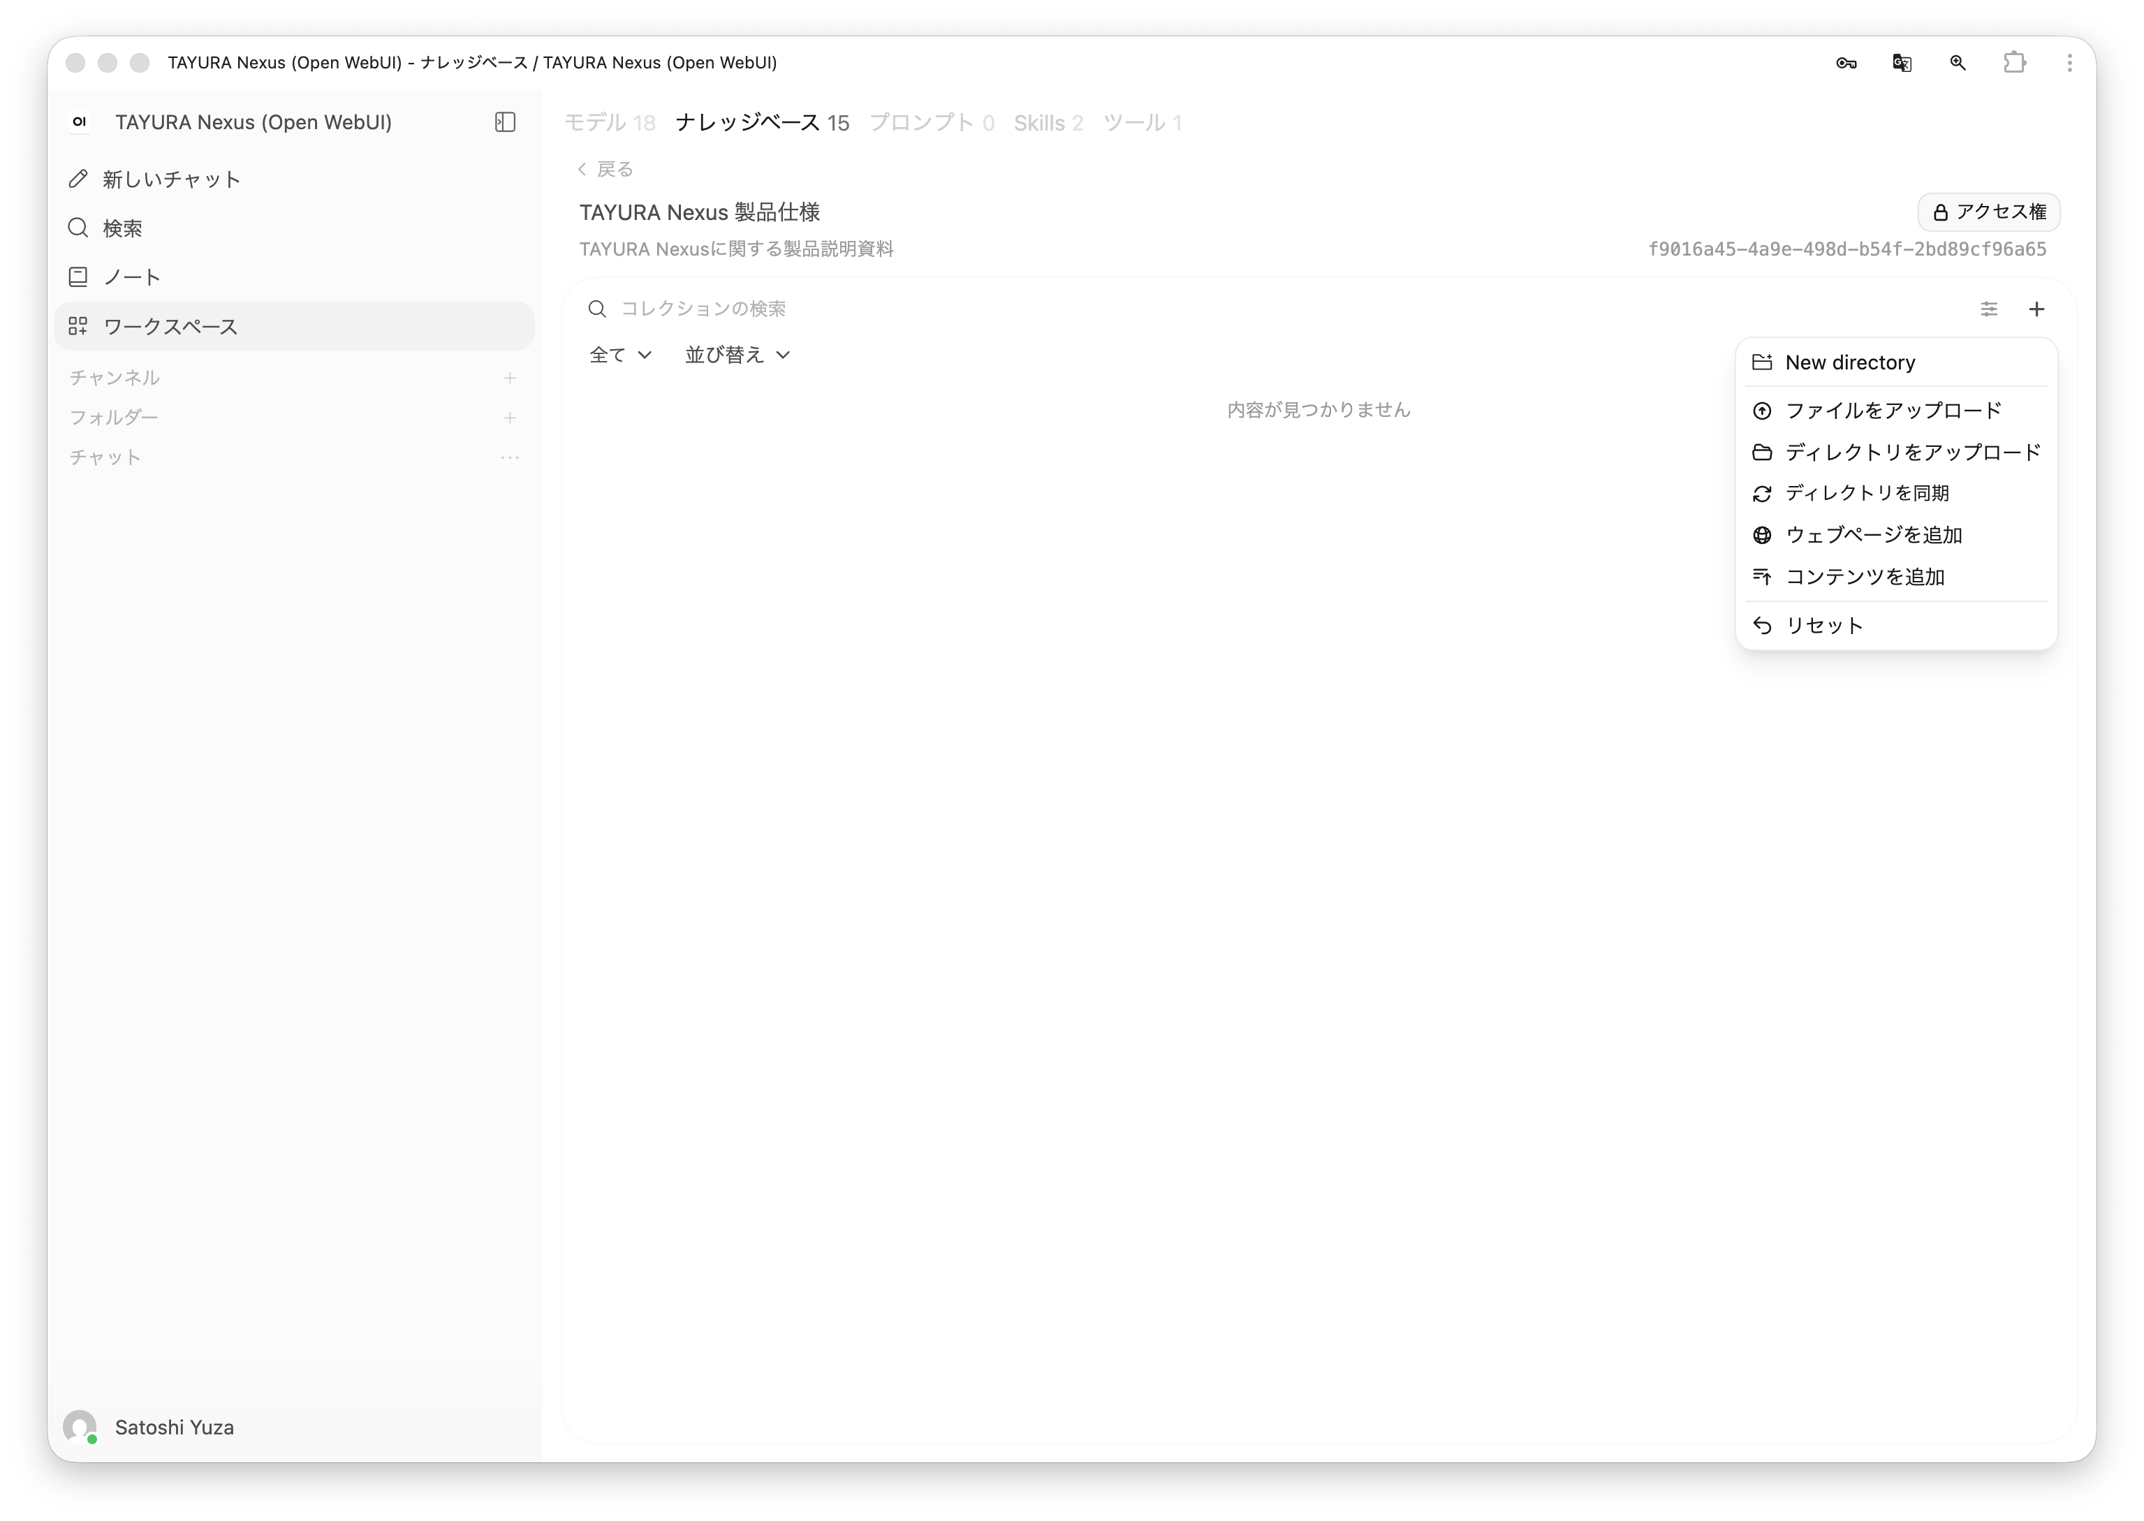2144x1521 pixels.
Task: Switch to the モデル tab
Action: pyautogui.click(x=610, y=123)
